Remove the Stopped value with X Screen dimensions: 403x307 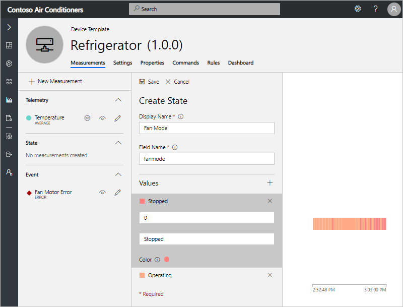click(270, 201)
